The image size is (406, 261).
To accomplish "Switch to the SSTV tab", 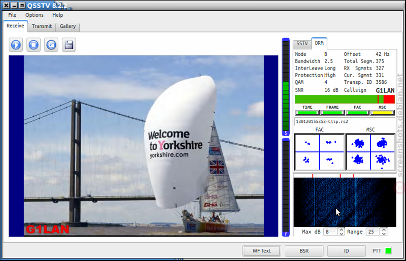I will tap(302, 44).
